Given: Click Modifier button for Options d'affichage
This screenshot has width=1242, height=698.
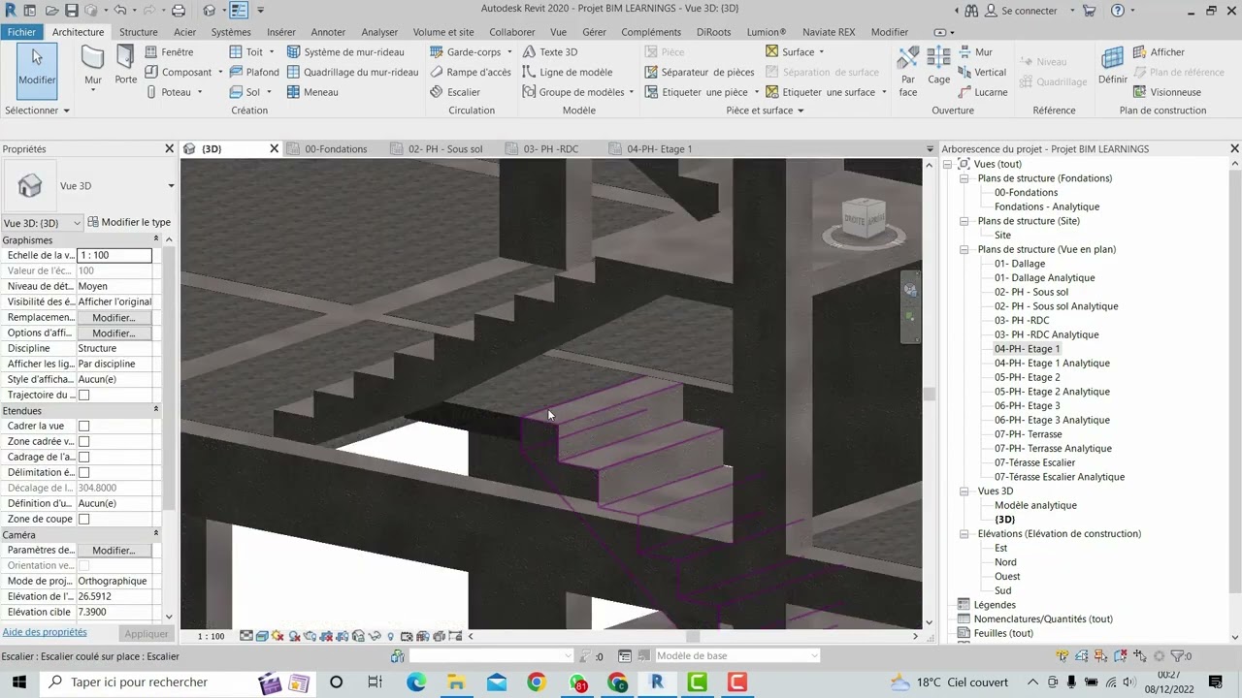Looking at the screenshot, I should pos(114,333).
